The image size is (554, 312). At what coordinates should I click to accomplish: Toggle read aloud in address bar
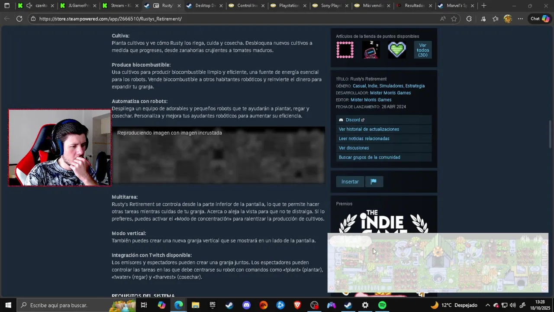pyautogui.click(x=443, y=19)
